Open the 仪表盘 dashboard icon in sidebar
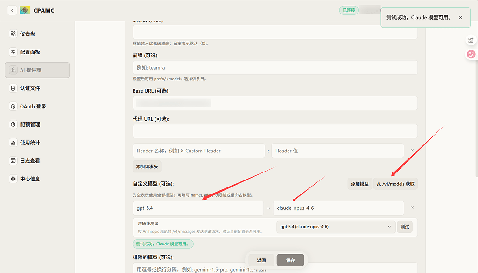 pyautogui.click(x=13, y=34)
